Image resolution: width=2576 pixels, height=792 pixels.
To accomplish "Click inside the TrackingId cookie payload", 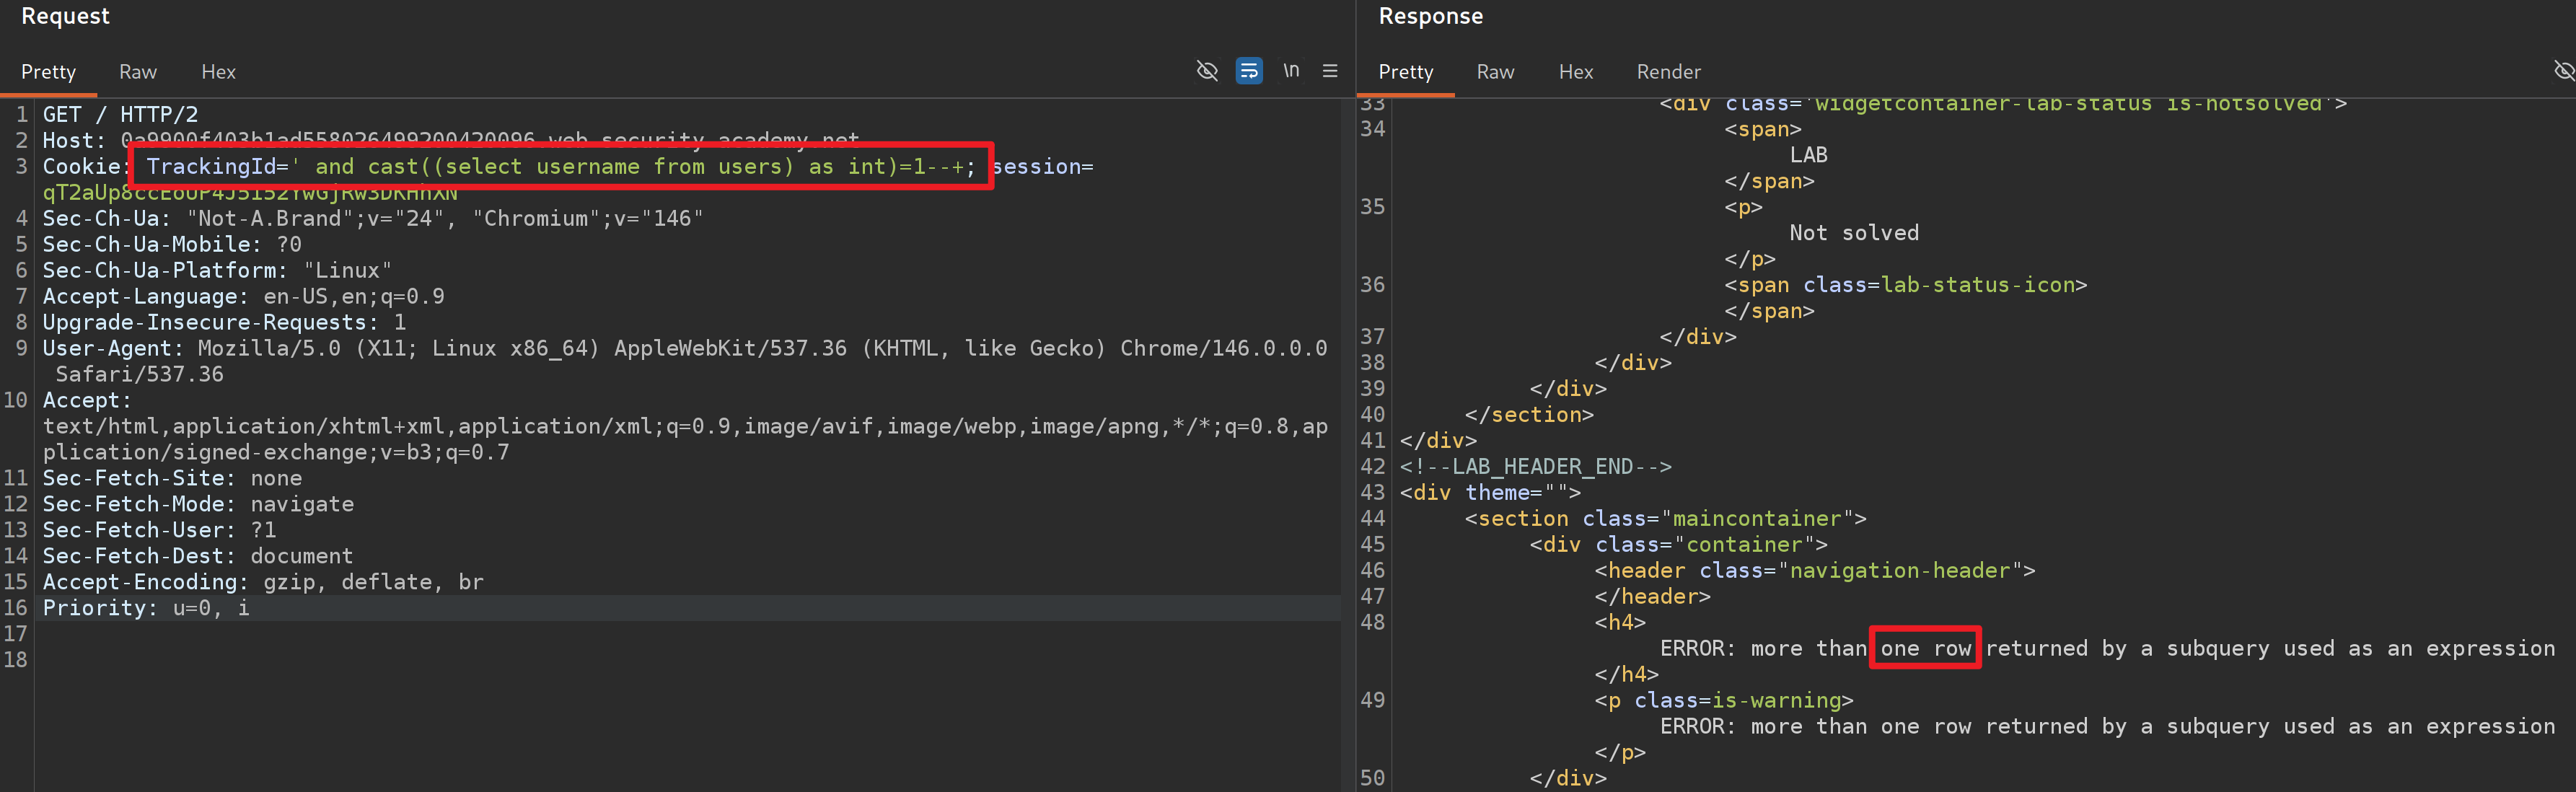I will pos(560,167).
